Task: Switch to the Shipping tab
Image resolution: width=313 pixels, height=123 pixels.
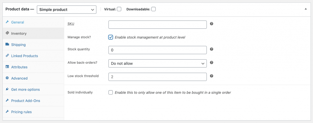Action: point(33,45)
